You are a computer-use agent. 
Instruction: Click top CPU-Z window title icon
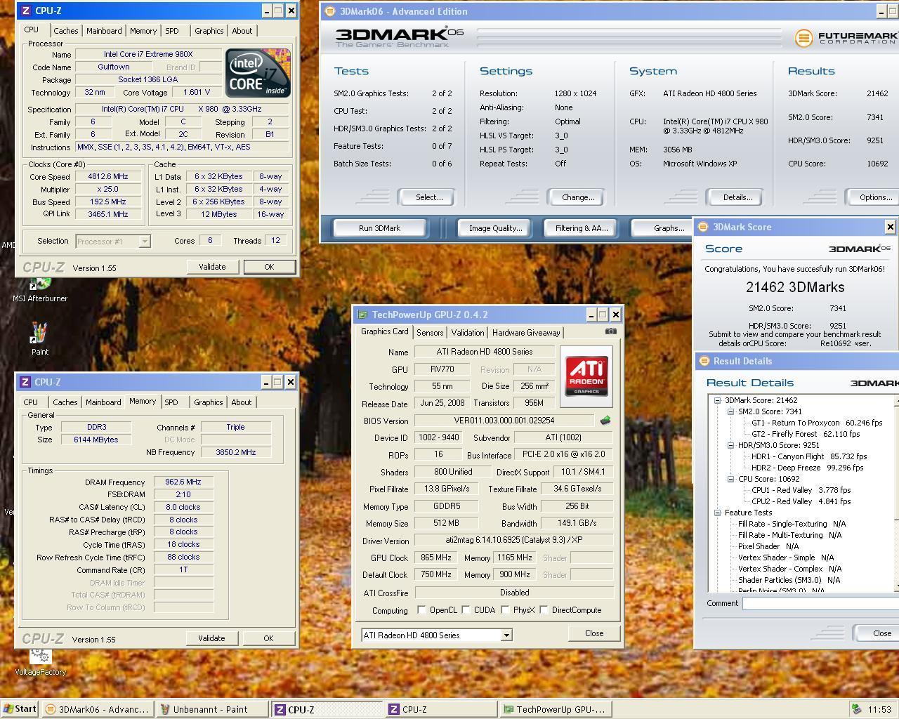[x=25, y=11]
